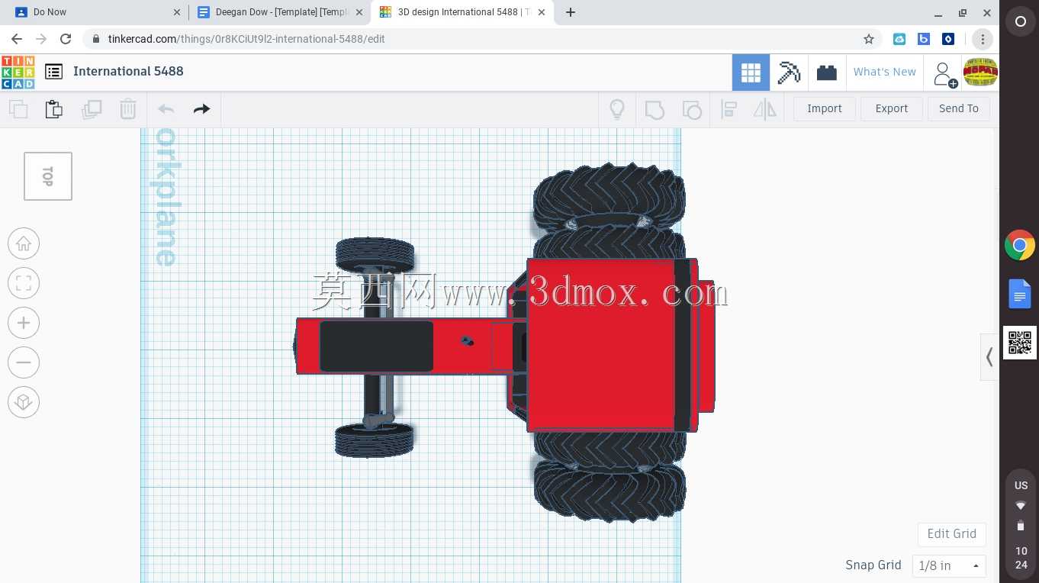Select the lower front small wheel

tap(374, 440)
